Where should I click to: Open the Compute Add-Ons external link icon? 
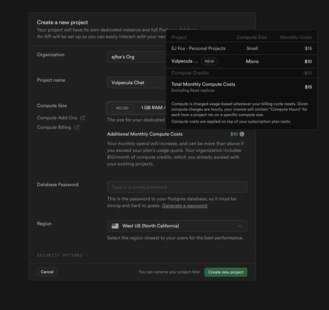pos(83,118)
